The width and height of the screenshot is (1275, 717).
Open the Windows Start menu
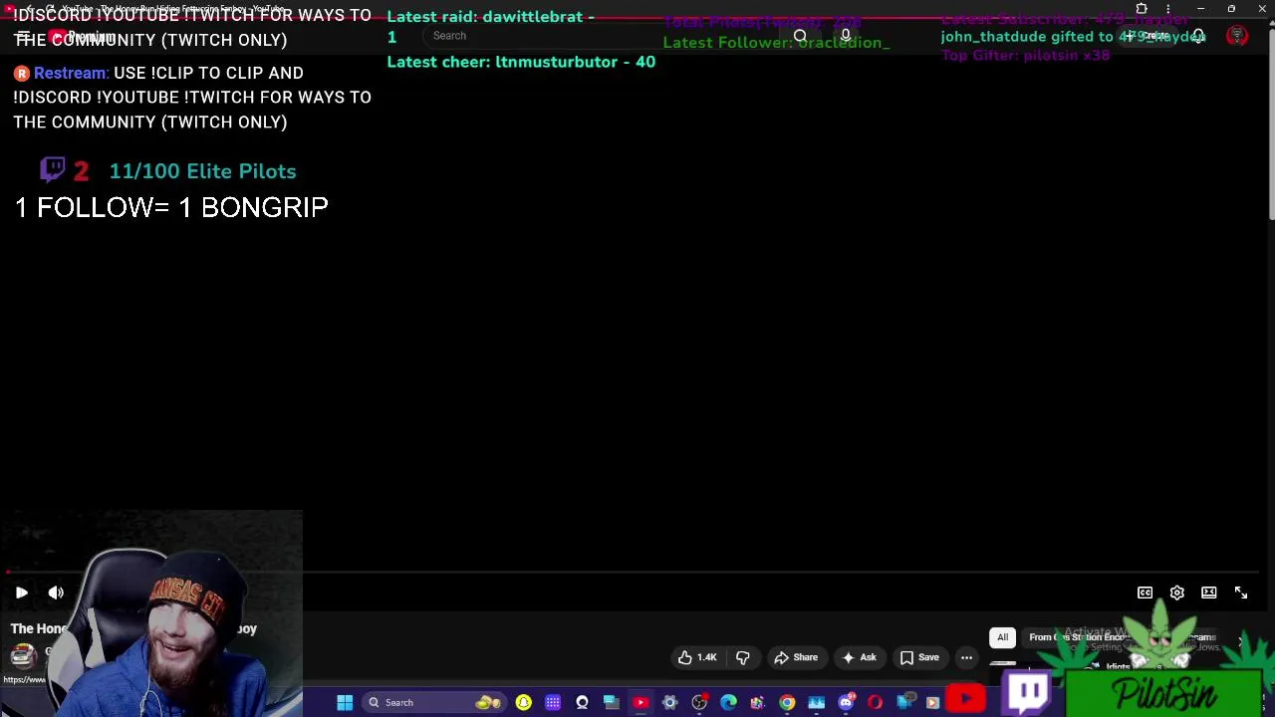pyautogui.click(x=345, y=703)
